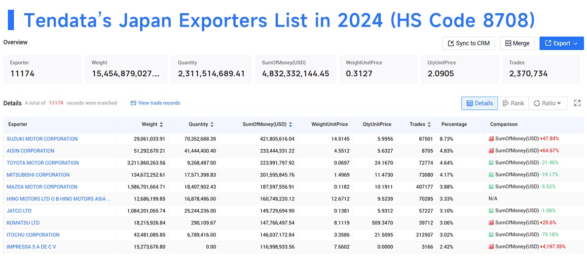Click the N/A comparison cell in Hino row
The image size is (587, 257).
(x=493, y=199)
